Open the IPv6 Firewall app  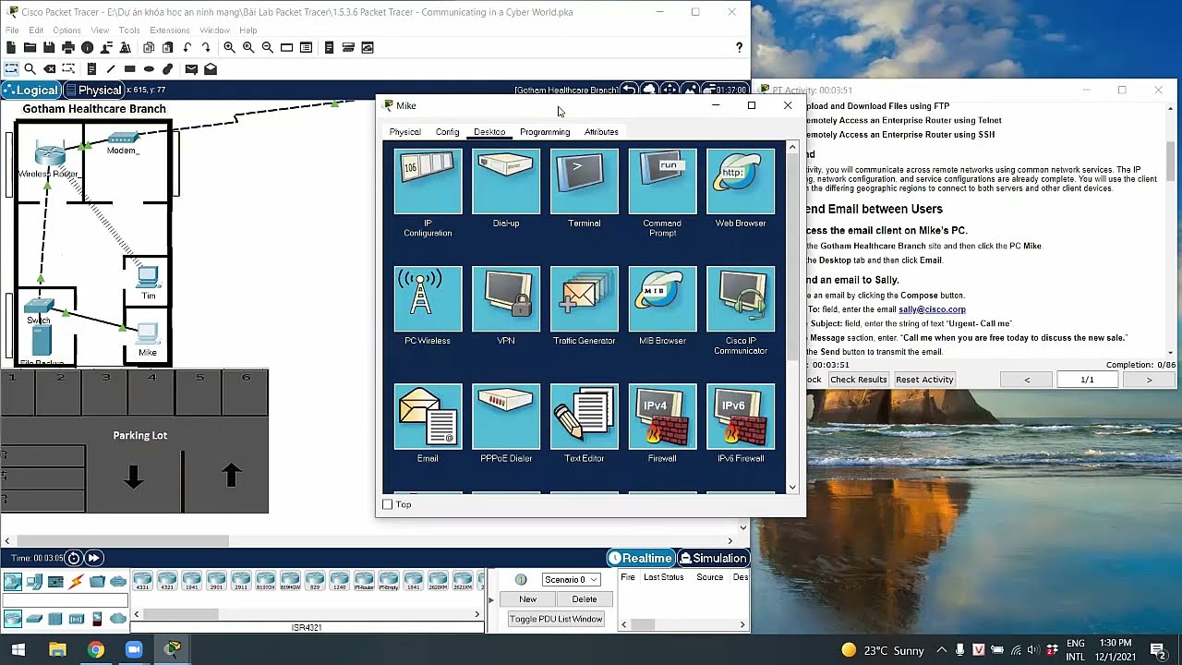741,417
